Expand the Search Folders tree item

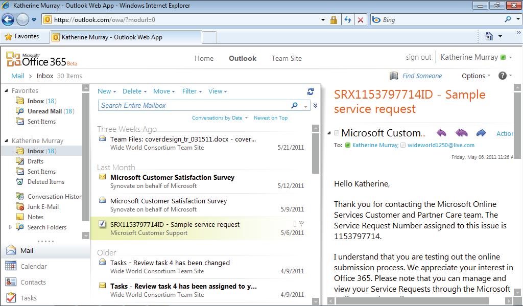(10, 227)
